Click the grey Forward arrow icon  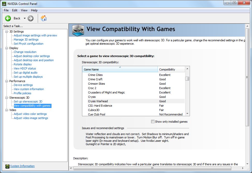tap(31, 18)
